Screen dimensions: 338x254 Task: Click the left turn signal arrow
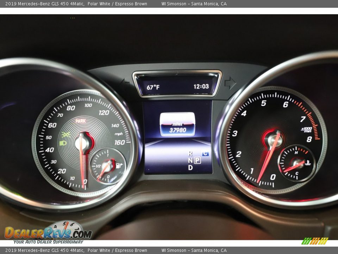tap(125, 83)
